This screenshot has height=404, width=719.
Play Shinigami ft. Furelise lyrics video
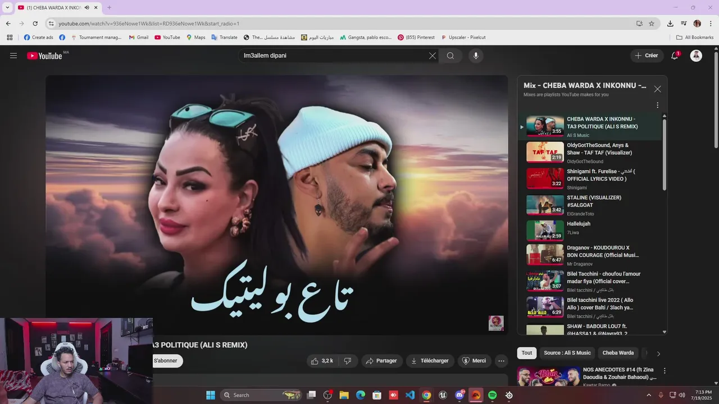click(x=591, y=179)
